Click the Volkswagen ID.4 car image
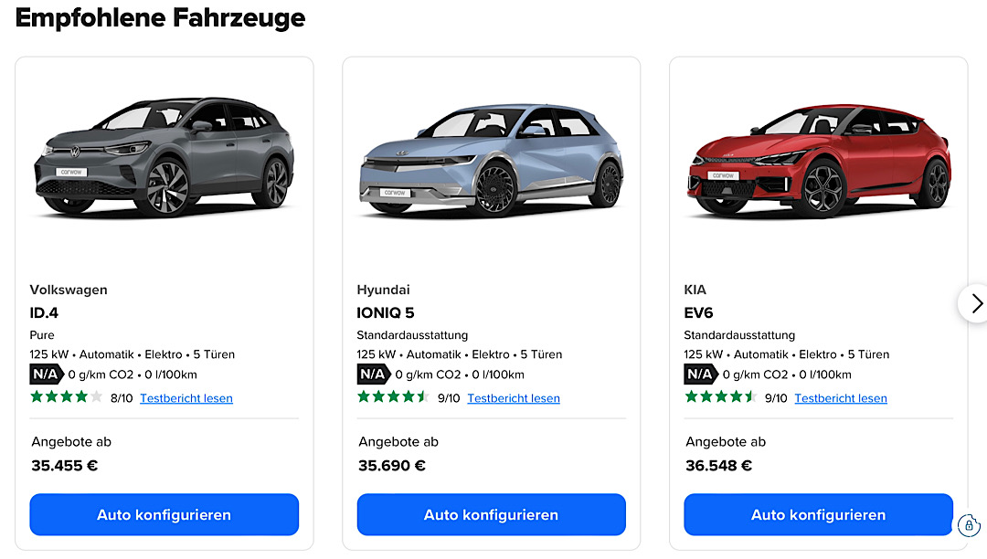This screenshot has height=559, width=987. pos(164,155)
